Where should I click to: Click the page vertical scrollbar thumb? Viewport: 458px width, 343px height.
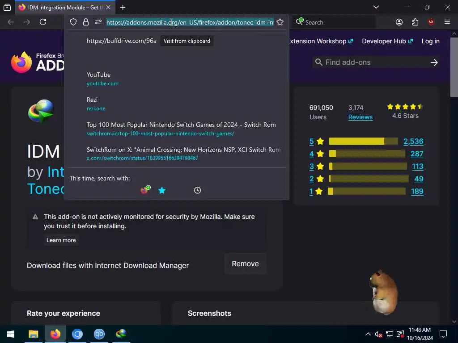point(454,67)
